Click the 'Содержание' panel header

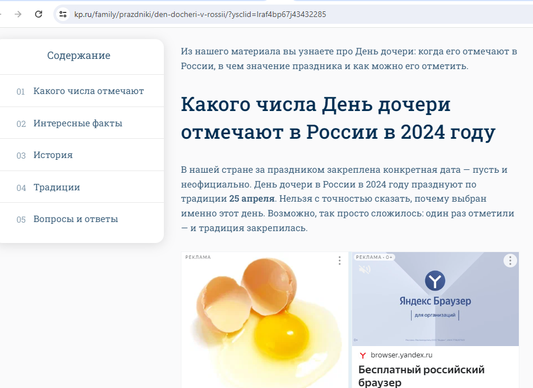tap(79, 56)
